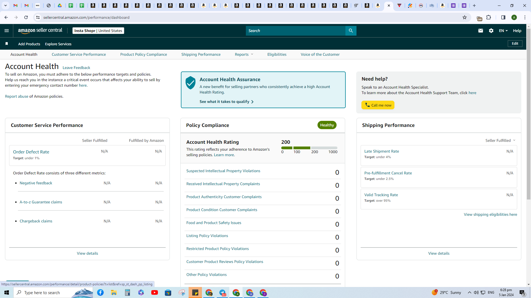Open the browser side panel icon
Viewport: 531px width, 298px height.
[x=503, y=17]
